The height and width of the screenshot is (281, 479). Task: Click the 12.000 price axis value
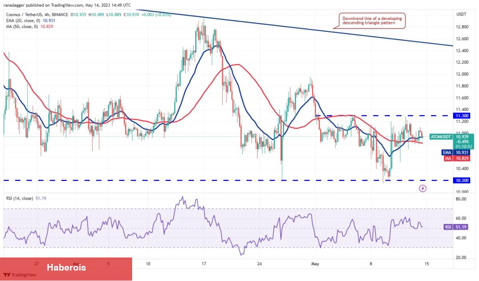tap(462, 74)
